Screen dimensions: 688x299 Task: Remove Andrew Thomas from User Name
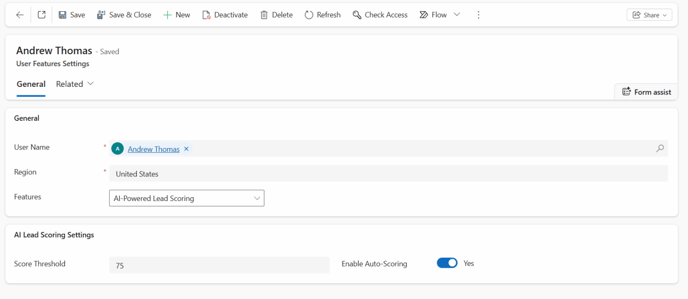point(186,149)
